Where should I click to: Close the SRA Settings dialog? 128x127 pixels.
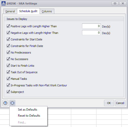click(x=123, y=4)
